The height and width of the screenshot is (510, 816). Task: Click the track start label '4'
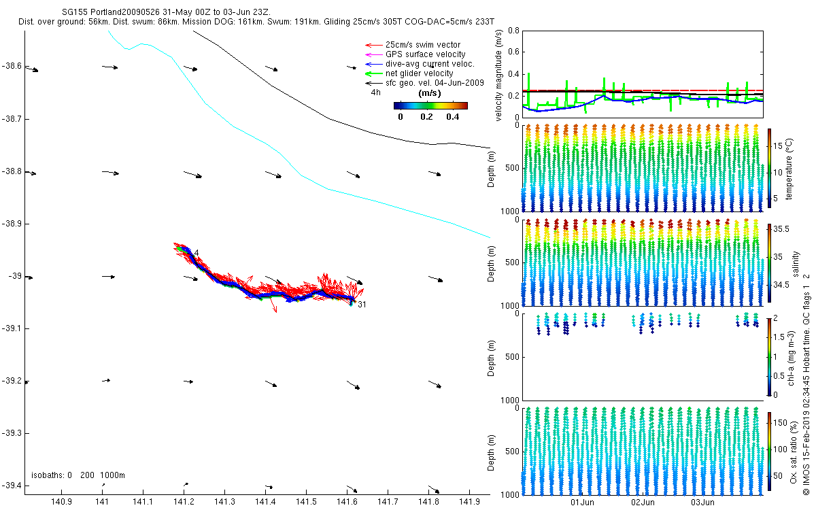[x=196, y=253]
